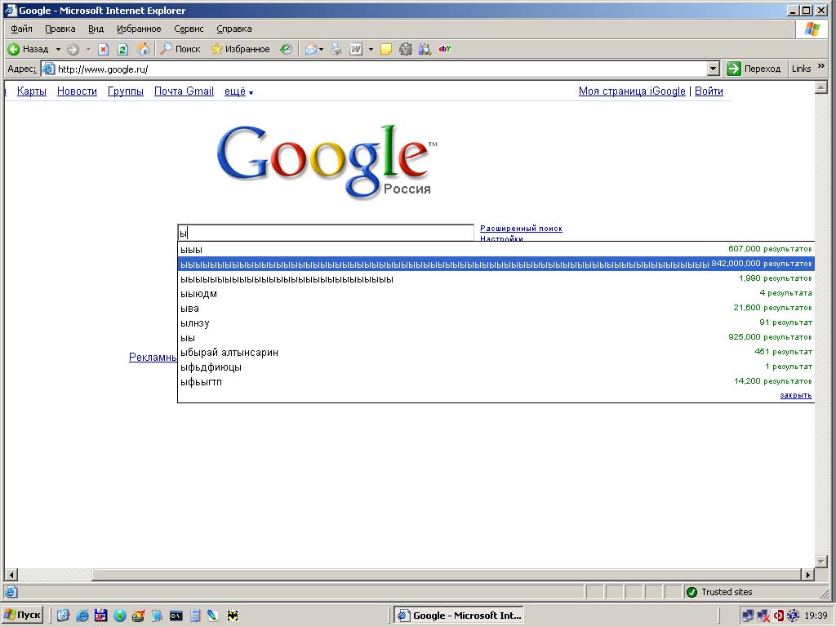
Task: Click the horizontal scrollbar right arrow
Action: (x=808, y=575)
